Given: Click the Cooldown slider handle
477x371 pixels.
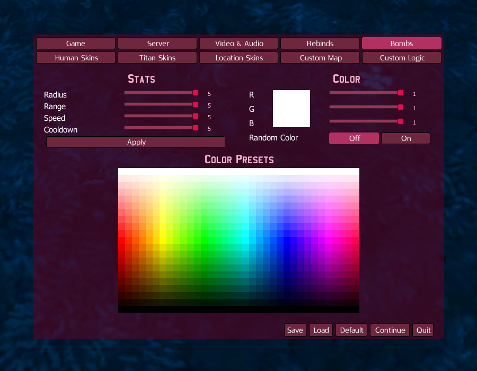Looking at the screenshot, I should coord(196,127).
